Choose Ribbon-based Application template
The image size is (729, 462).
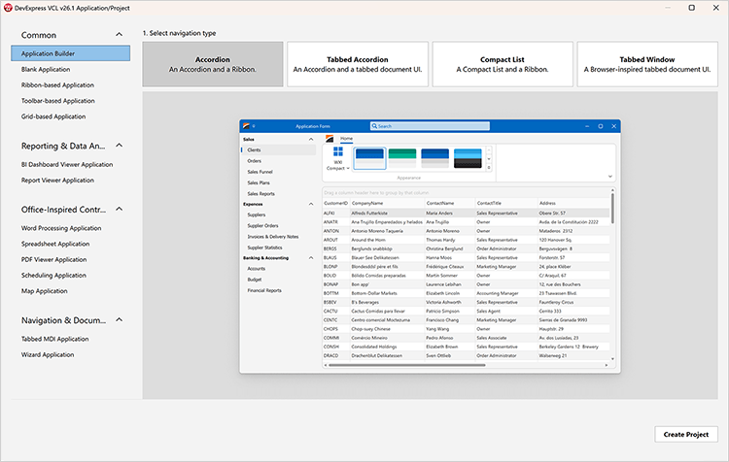57,85
